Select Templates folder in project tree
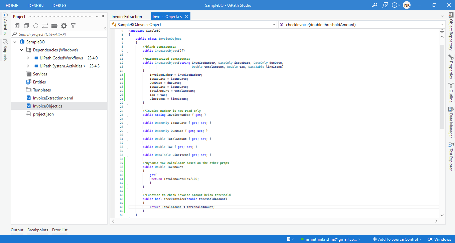Viewport: 455px width, 243px height. pyautogui.click(x=42, y=90)
